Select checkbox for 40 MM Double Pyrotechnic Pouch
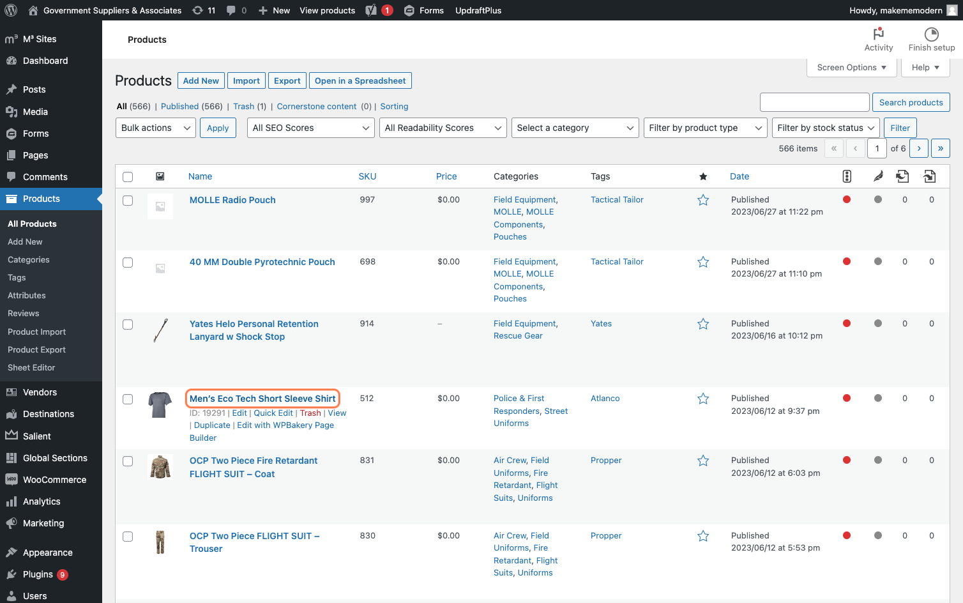The height and width of the screenshot is (603, 963). (128, 263)
